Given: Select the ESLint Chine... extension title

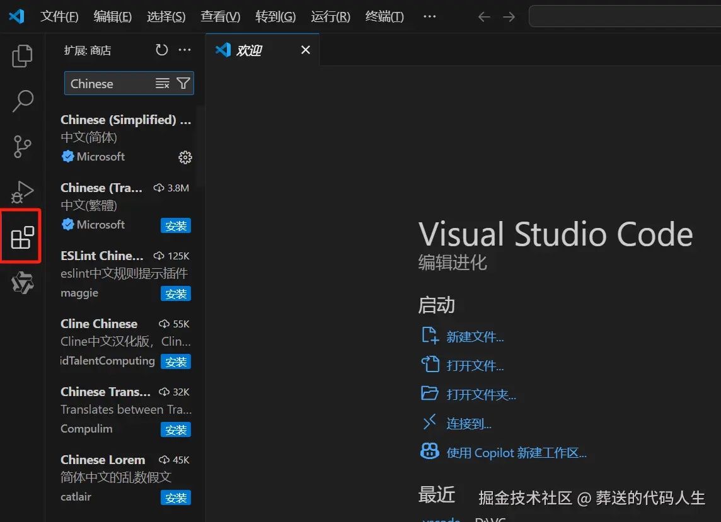Looking at the screenshot, I should pyautogui.click(x=101, y=256).
